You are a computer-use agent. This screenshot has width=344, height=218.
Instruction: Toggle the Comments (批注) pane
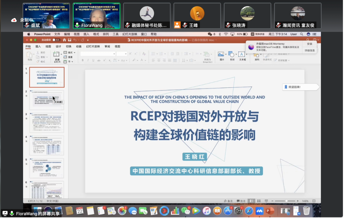coord(241,201)
